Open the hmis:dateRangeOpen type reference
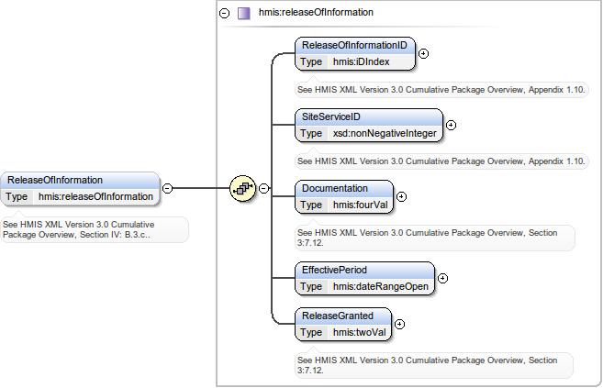Viewport: 603px width, 388px height. pyautogui.click(x=380, y=286)
